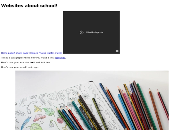Image resolution: width=173 pixels, height=130 pixels.
Task: Click the 'This video is private' message
Action: pos(95,32)
